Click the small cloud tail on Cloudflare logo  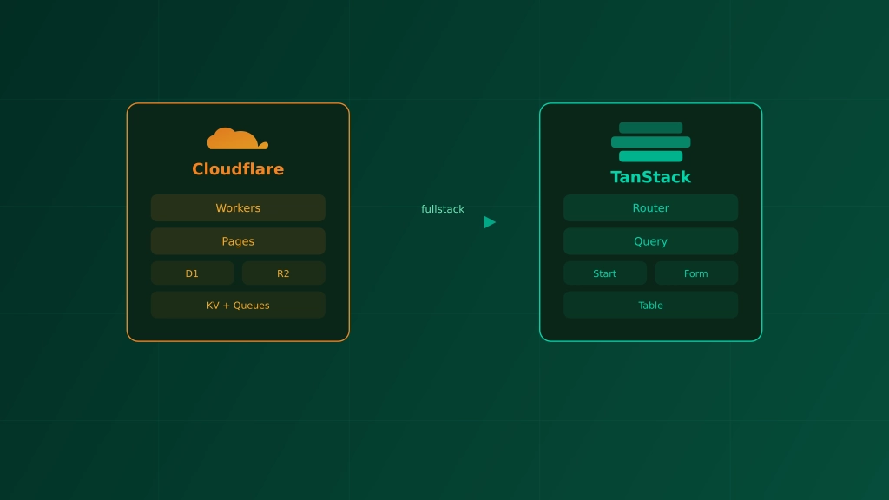point(263,145)
